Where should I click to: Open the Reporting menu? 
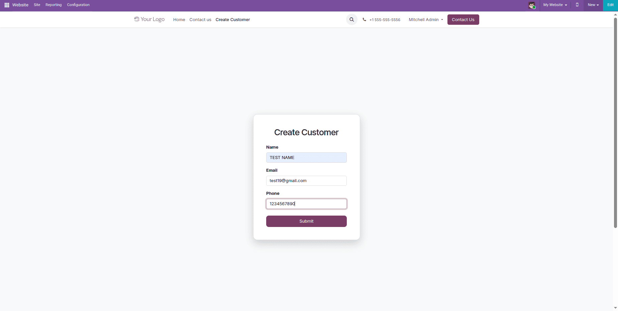[x=54, y=5]
